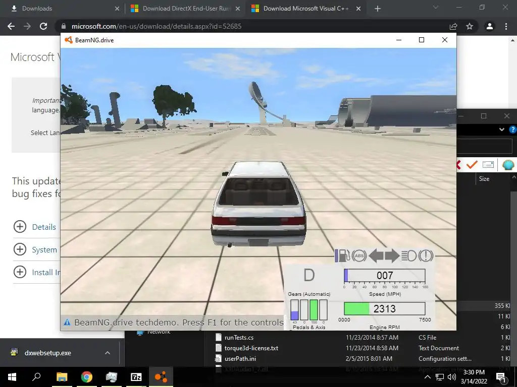Reload the Microsoft download page
The height and width of the screenshot is (387, 517).
(x=43, y=26)
